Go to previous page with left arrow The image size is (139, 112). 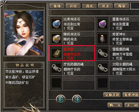[61, 99]
